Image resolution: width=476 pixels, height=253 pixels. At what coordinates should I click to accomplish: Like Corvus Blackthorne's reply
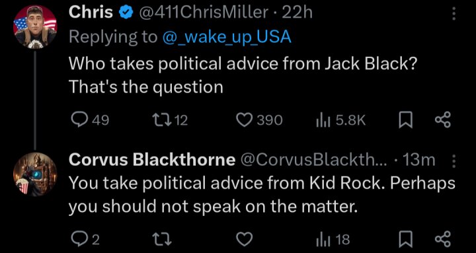tap(244, 240)
